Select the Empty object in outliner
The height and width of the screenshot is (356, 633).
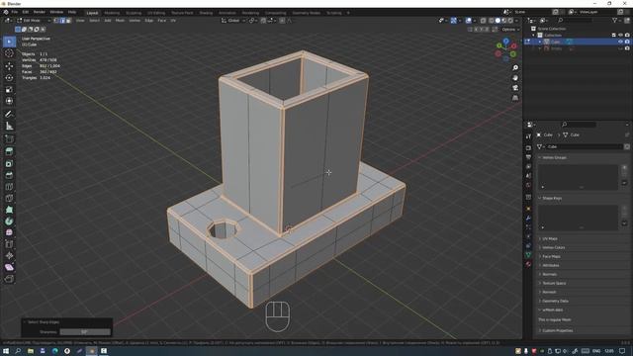point(556,48)
